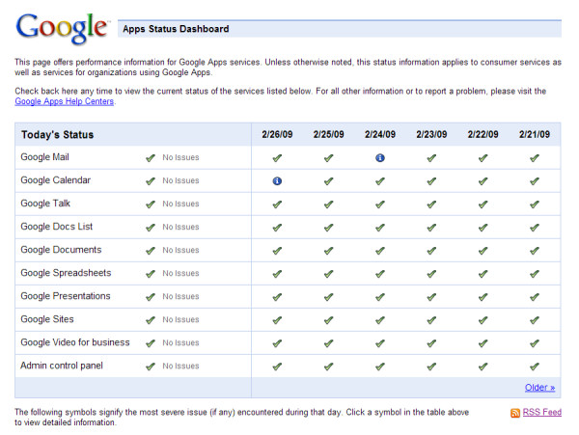The image size is (579, 435).
Task: Click today's status checkmark for Admin control panel
Action: click(151, 367)
